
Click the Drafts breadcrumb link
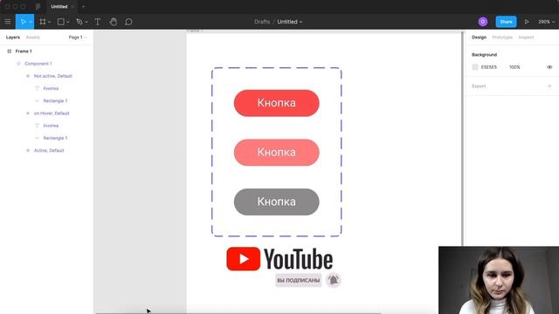point(262,22)
